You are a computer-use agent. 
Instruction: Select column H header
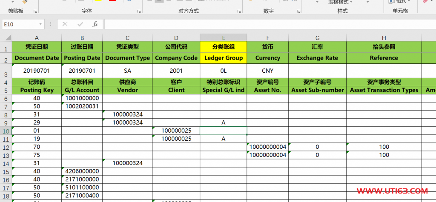(384, 38)
